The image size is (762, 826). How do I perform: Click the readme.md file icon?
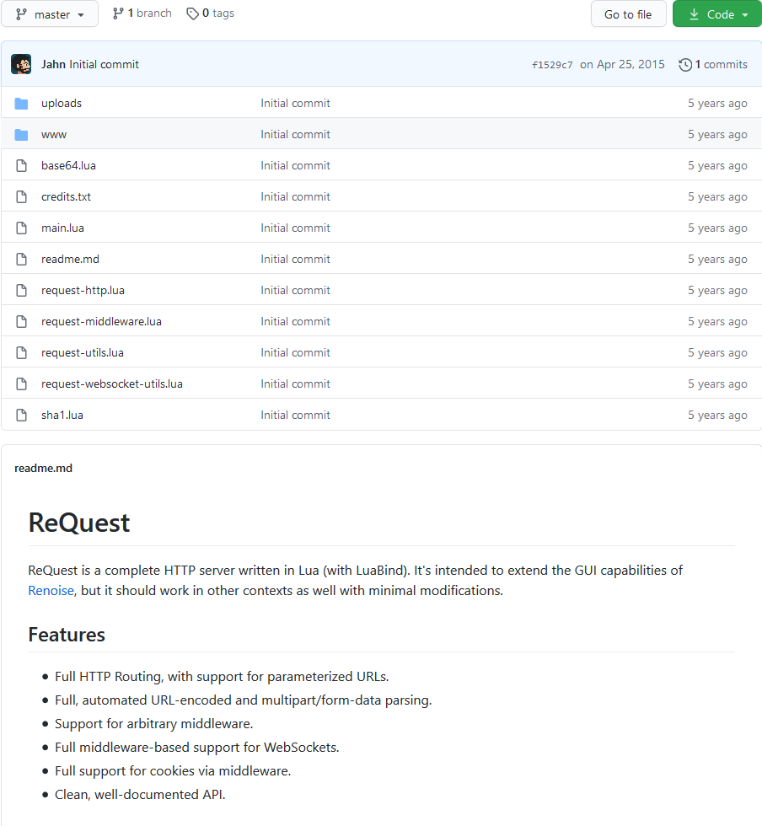point(22,259)
